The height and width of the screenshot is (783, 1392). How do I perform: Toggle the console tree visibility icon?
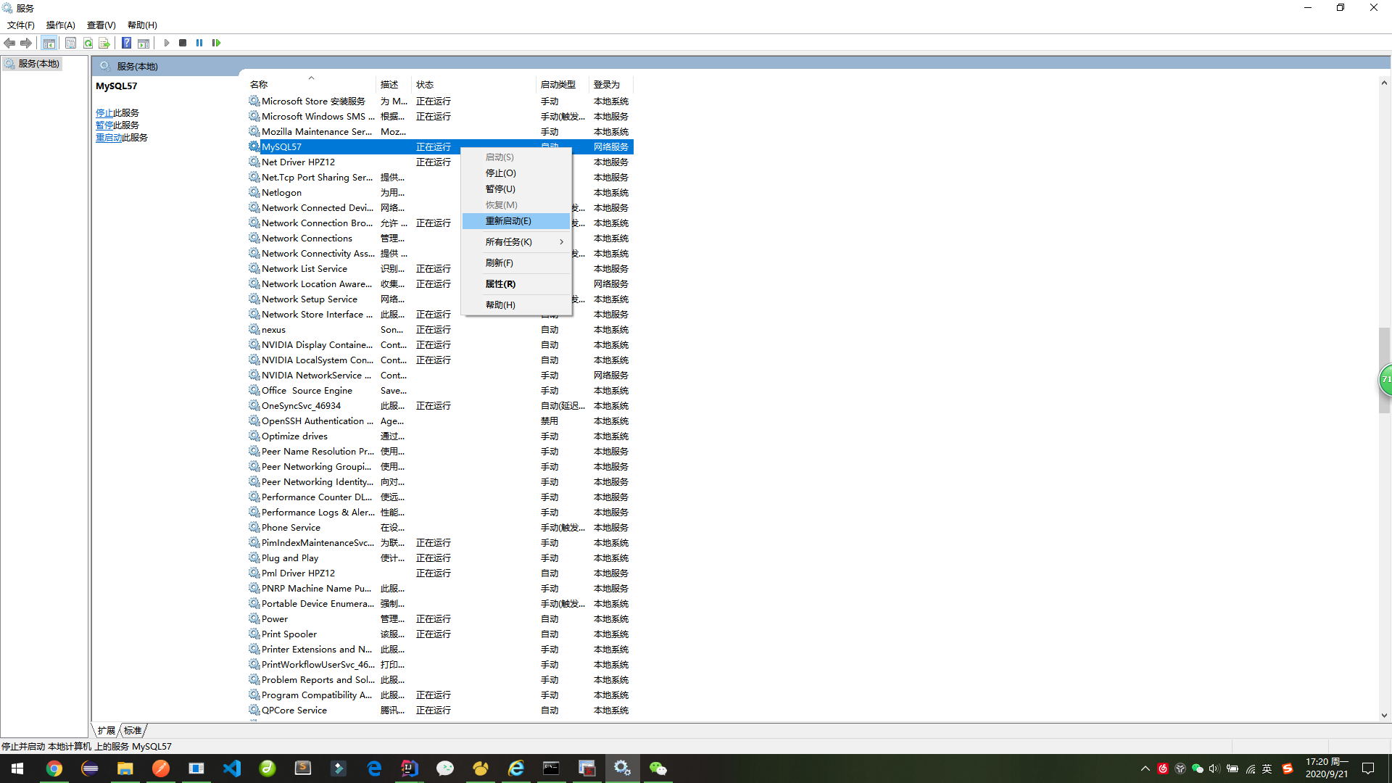click(x=49, y=43)
